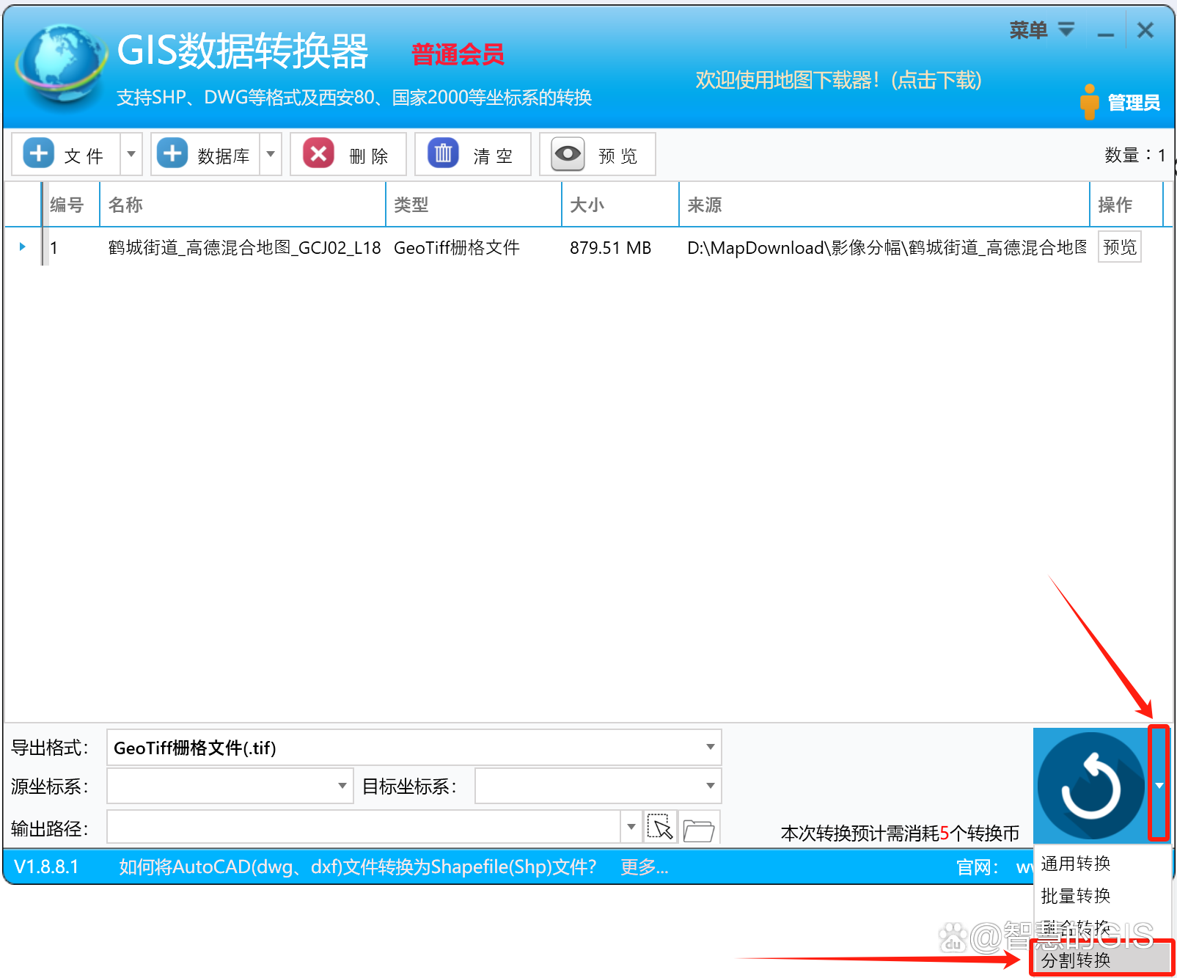This screenshot has width=1177, height=978.
Task: Select the row named 鹤城街道_高德混合地图_GCJ02_L18
Action: 244,248
